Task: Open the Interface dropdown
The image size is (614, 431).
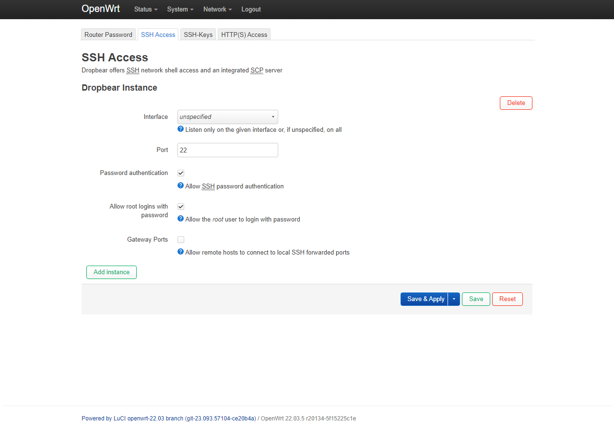Action: pos(227,117)
